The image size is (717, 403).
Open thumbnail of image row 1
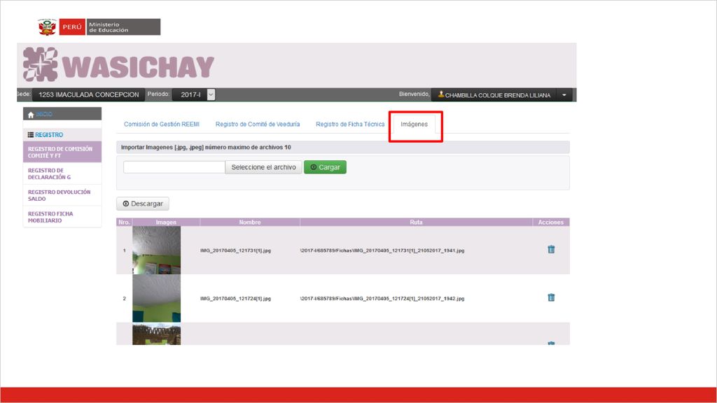(156, 250)
